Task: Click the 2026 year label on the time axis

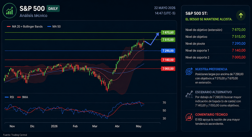Action: 54,126
